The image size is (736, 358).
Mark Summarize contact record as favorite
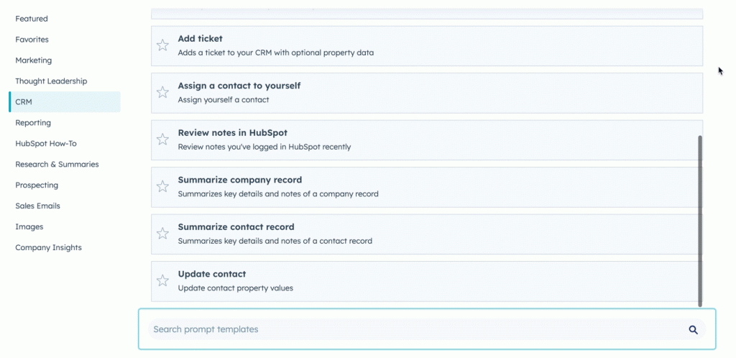pos(163,234)
